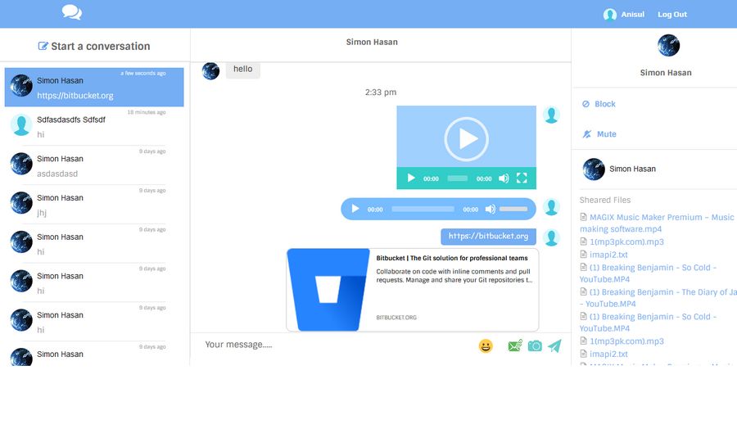Enter video fullscreen mode
This screenshot has width=737, height=438.
(x=522, y=178)
